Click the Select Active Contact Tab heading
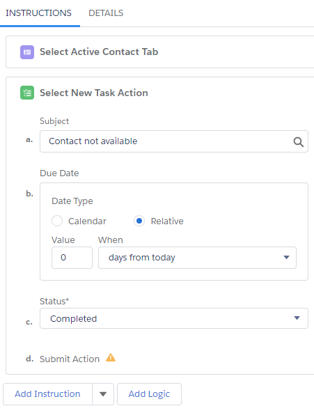This screenshot has height=413, width=314. click(x=99, y=52)
